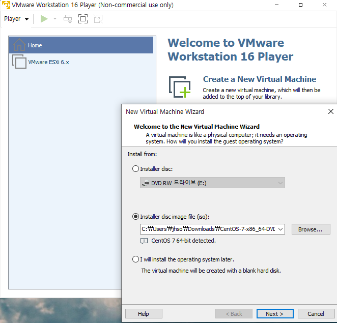Select I will install operating system later

click(x=135, y=259)
